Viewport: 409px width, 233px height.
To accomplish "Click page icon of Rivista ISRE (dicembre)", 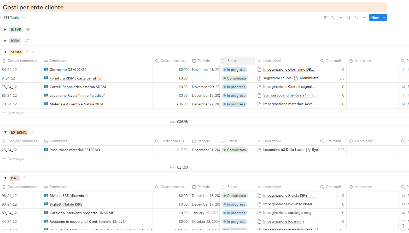I will coord(46,195).
